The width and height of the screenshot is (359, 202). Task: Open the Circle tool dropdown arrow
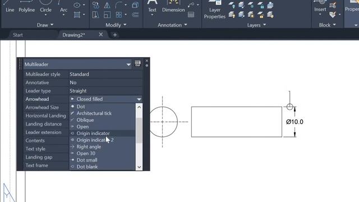[x=45, y=15]
